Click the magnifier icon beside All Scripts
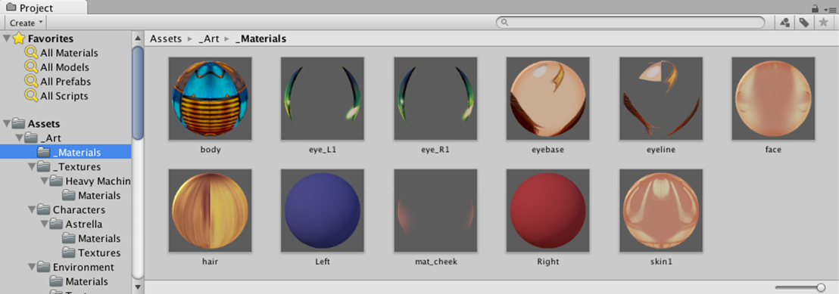Image resolution: width=839 pixels, height=294 pixels. click(32, 96)
